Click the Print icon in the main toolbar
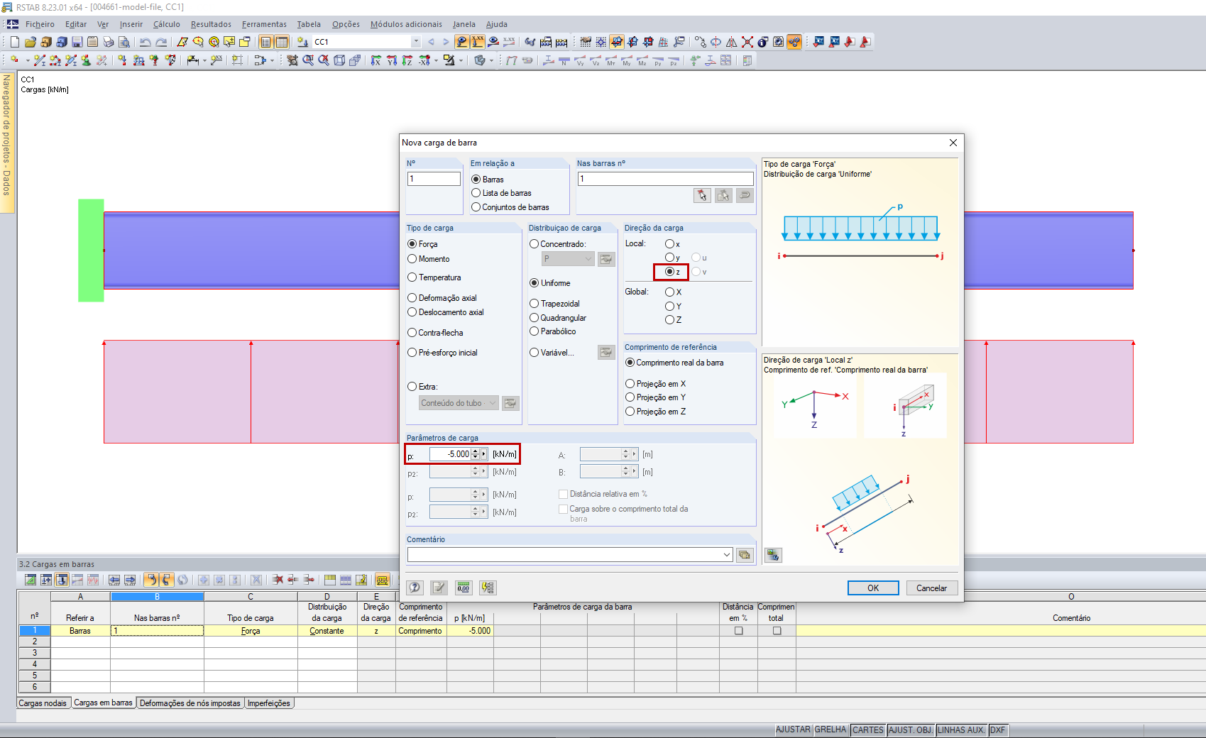Viewport: 1206px width, 738px height. coord(108,42)
